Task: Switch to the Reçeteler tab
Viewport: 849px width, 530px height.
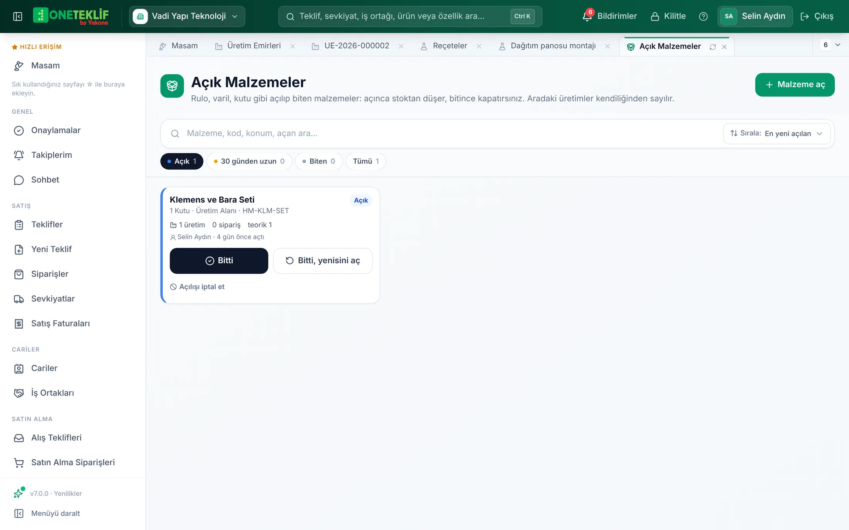Action: point(444,46)
